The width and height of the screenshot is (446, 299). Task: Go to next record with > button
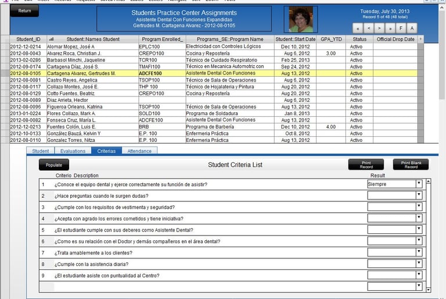(379, 29)
